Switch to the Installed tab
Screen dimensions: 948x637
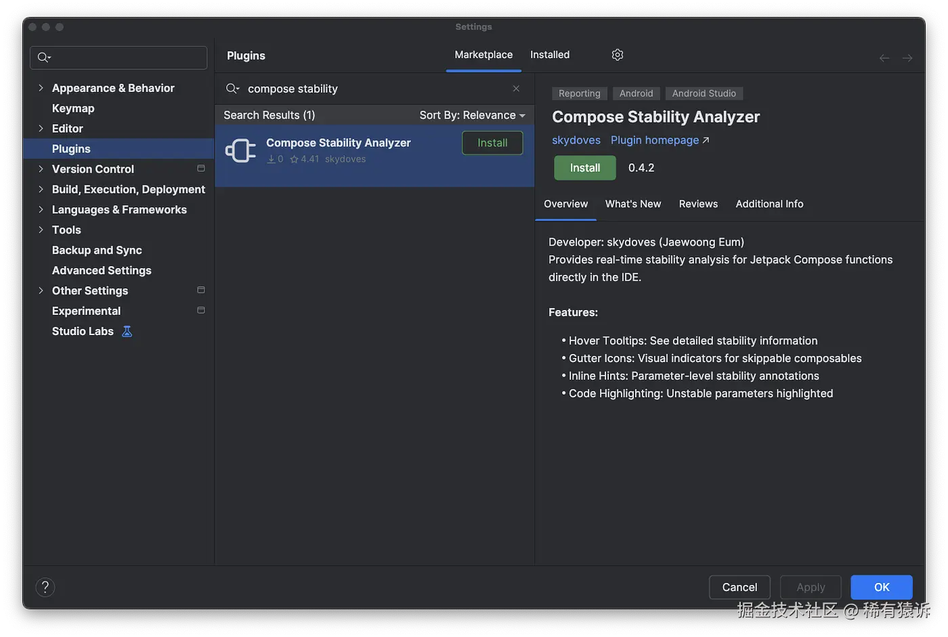click(550, 55)
